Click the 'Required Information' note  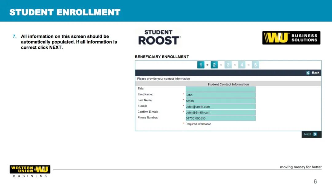pos(198,124)
